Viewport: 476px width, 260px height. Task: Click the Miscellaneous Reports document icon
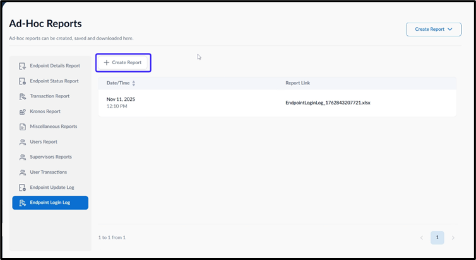click(23, 127)
